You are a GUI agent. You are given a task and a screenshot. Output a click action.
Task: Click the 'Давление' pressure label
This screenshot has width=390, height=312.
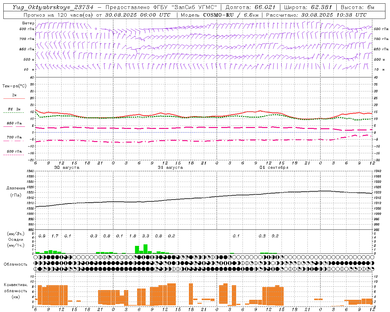[16, 188]
